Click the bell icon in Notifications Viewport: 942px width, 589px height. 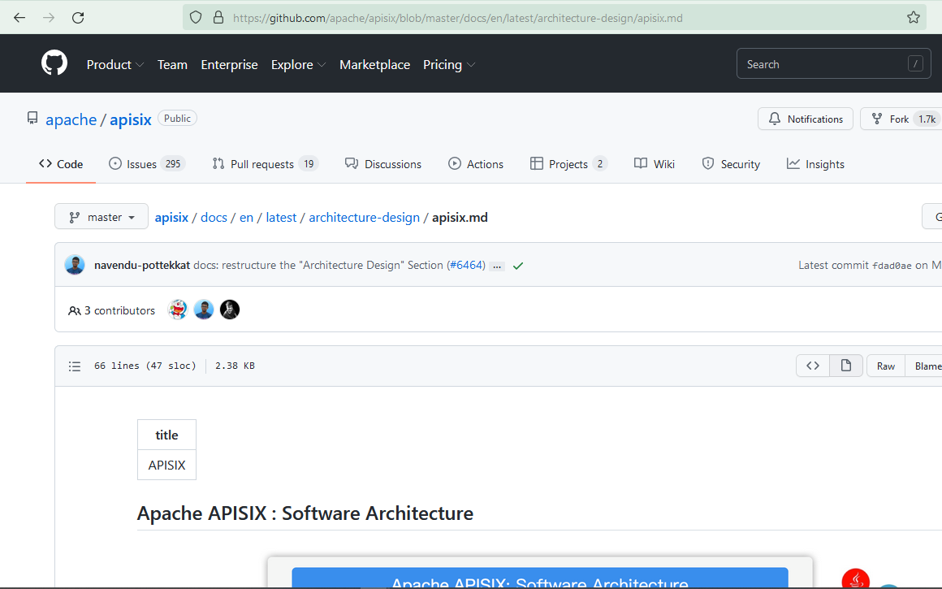point(775,119)
